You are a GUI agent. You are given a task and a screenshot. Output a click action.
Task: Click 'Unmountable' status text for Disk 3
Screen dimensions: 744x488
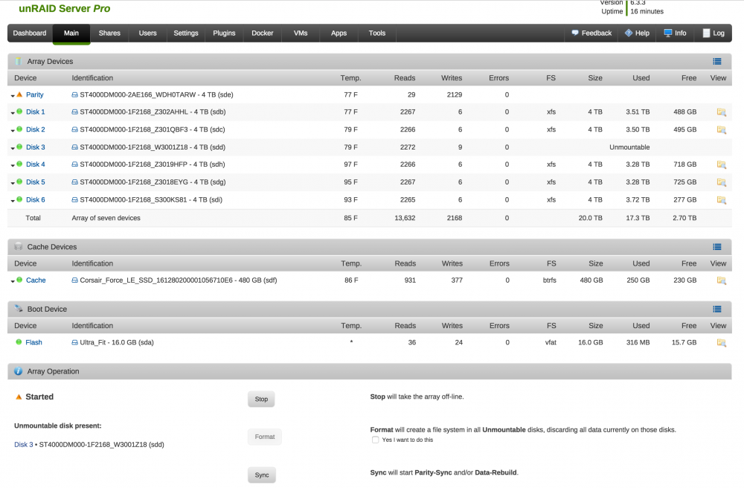pos(629,147)
